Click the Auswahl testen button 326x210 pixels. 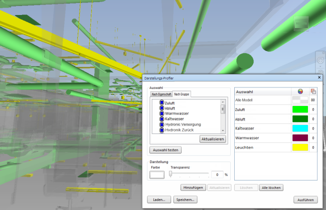pos(166,150)
